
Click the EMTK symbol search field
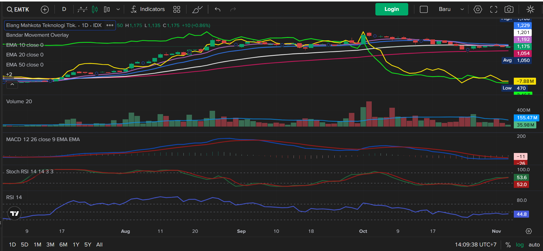(18, 9)
